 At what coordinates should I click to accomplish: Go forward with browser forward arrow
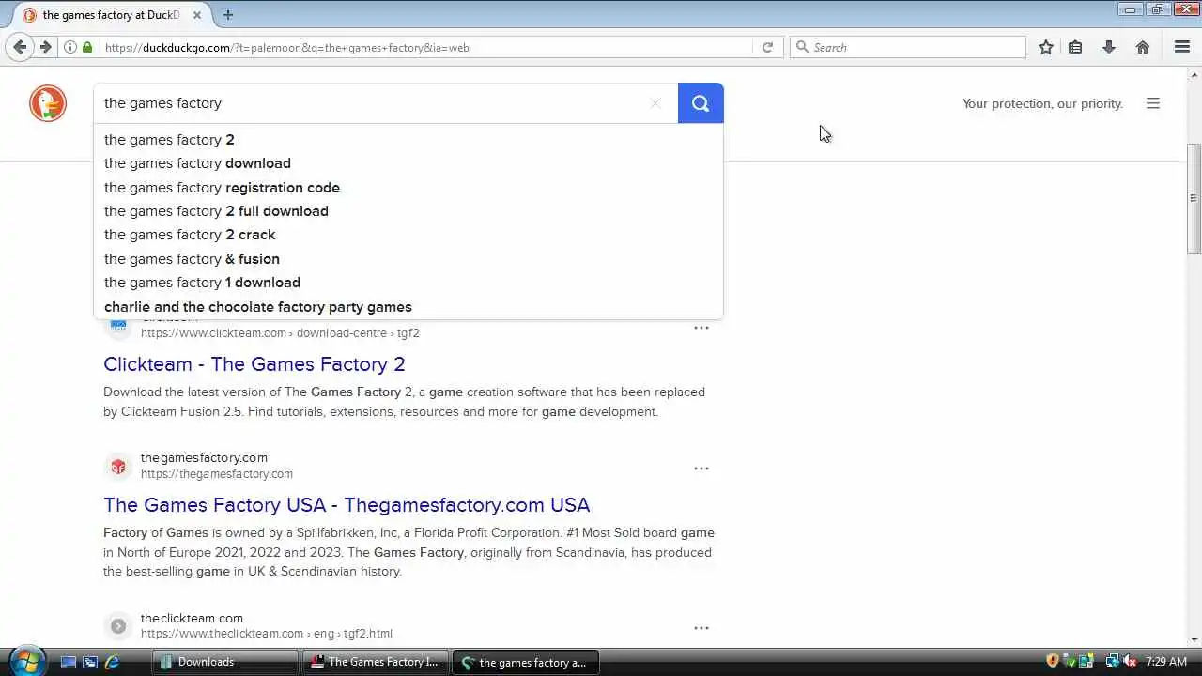(44, 47)
